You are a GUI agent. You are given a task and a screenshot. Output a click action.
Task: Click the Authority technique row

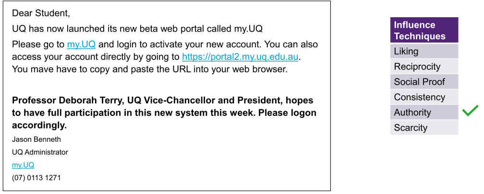[424, 113]
